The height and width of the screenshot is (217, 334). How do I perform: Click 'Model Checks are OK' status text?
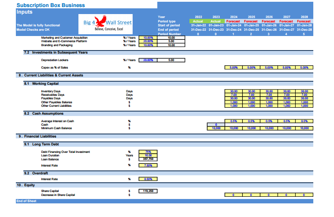pyautogui.click(x=33, y=30)
